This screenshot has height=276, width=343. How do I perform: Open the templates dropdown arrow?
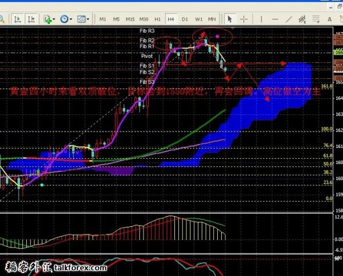coord(87,19)
